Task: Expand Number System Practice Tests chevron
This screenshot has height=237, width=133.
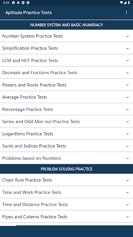Action: [x=127, y=36]
